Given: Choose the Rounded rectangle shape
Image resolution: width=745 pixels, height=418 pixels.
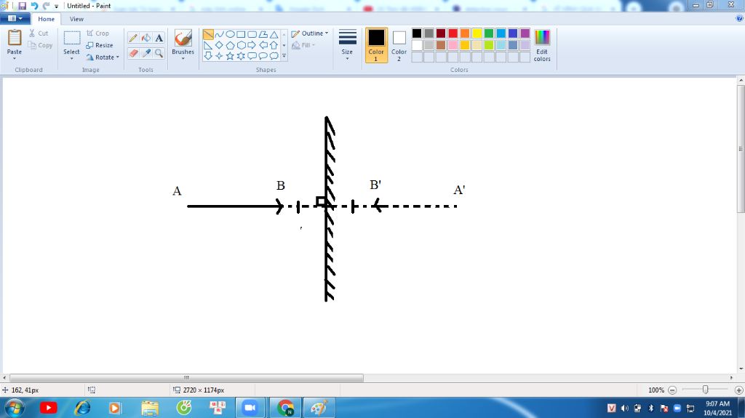Looking at the screenshot, I should (252, 34).
